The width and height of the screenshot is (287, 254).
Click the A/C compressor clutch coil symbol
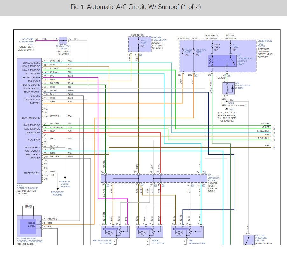(228, 88)
